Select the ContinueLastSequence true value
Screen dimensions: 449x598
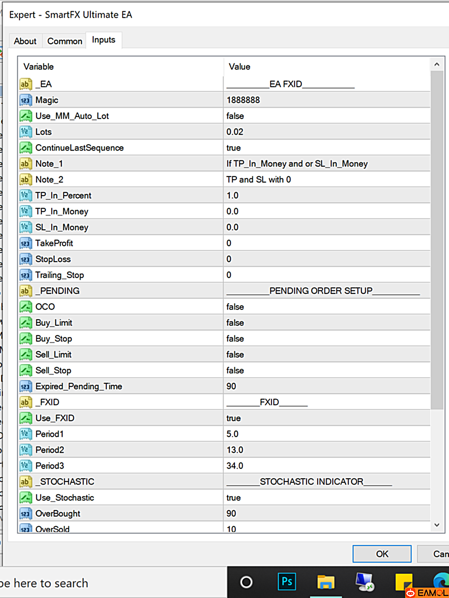234,148
